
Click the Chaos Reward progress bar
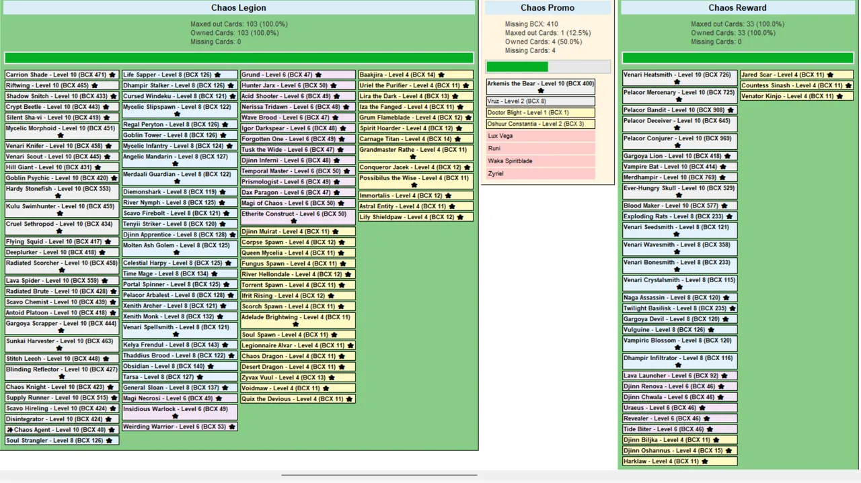point(738,58)
